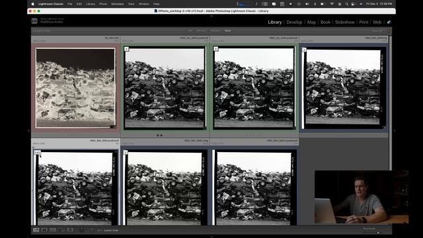Expand the hidden left panel arrow
This screenshot has height=238, width=423.
click(29, 131)
